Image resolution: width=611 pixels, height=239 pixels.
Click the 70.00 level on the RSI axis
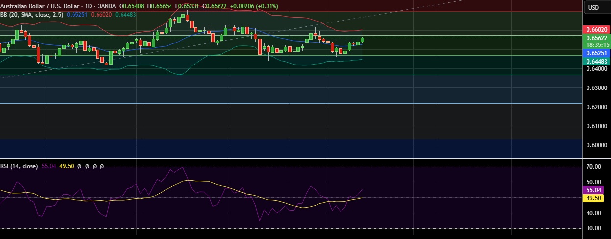point(593,167)
